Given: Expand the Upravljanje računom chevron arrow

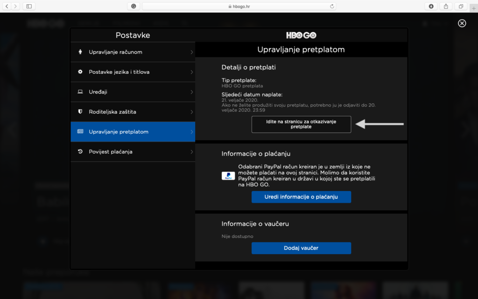Looking at the screenshot, I should pyautogui.click(x=191, y=52).
